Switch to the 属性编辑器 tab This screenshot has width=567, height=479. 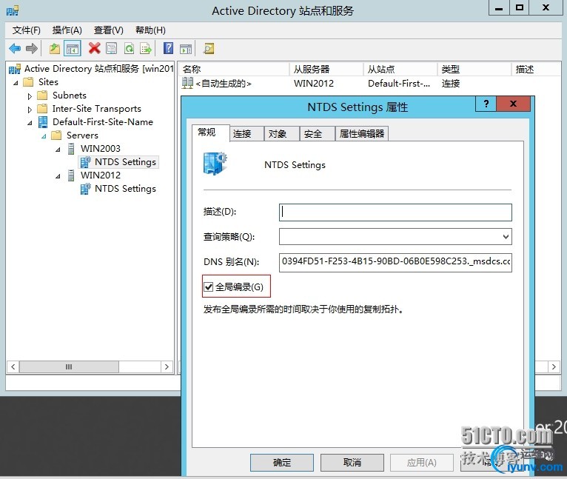[x=362, y=134]
